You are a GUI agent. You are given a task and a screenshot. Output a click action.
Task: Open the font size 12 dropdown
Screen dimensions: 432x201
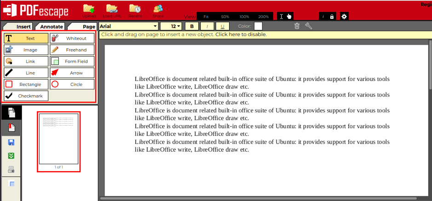(x=171, y=26)
